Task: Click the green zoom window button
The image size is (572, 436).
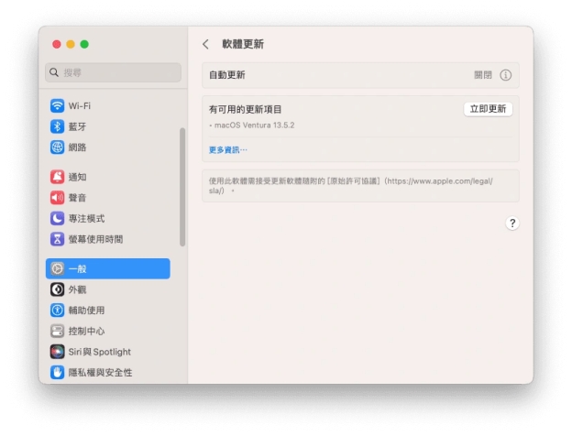Action: 84,44
